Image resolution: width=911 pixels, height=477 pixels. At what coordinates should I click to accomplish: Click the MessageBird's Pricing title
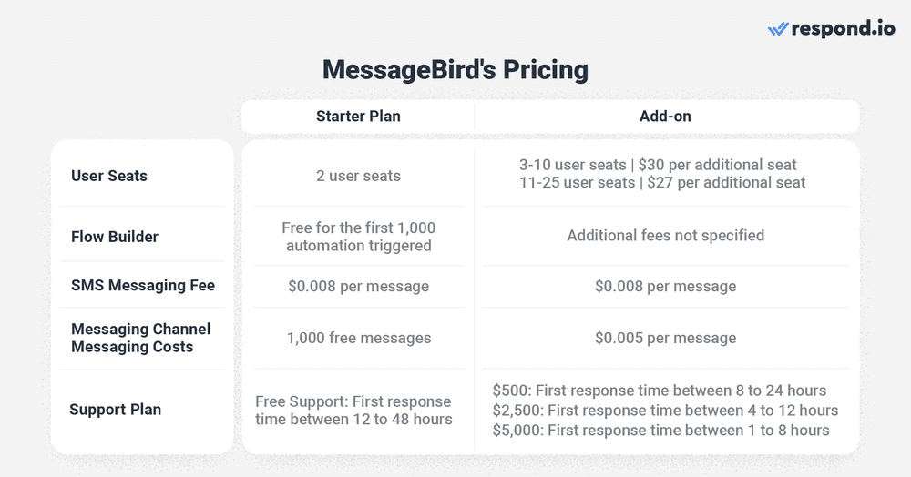[x=455, y=70]
